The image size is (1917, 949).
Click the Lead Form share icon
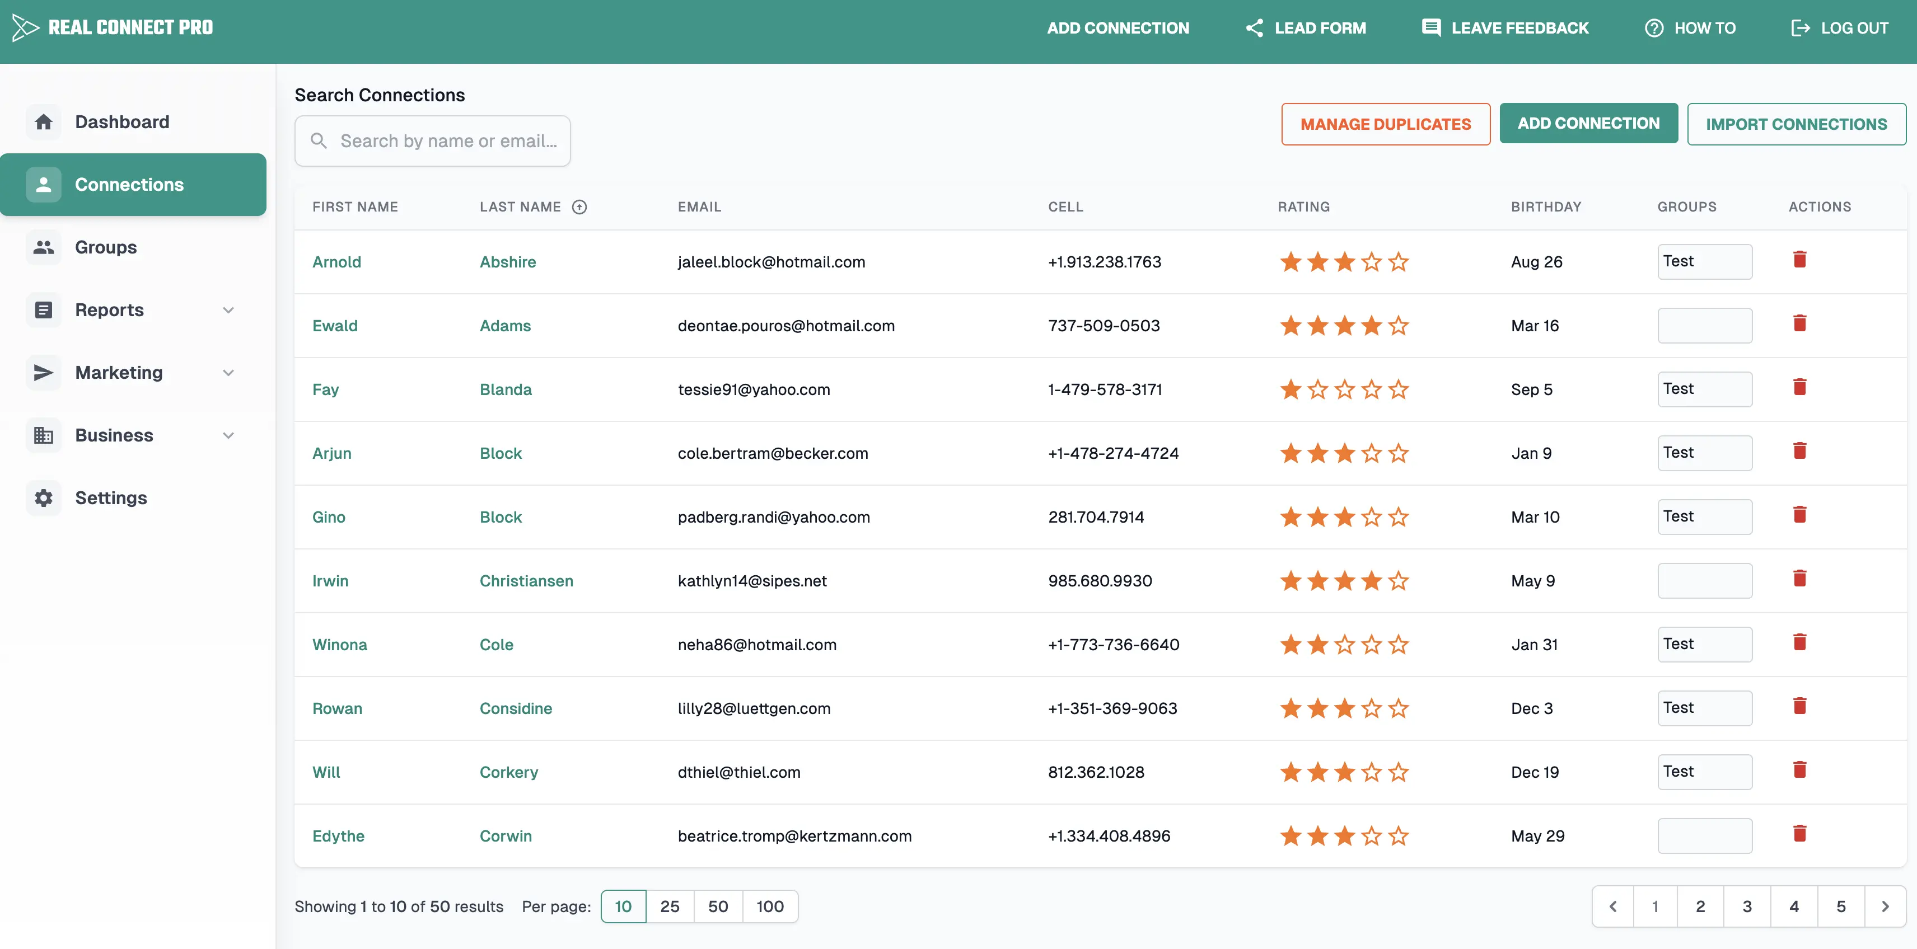click(x=1255, y=29)
